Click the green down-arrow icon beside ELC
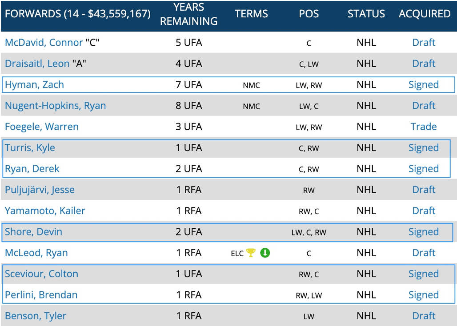Screen dimensions: 457x326 pyautogui.click(x=265, y=253)
